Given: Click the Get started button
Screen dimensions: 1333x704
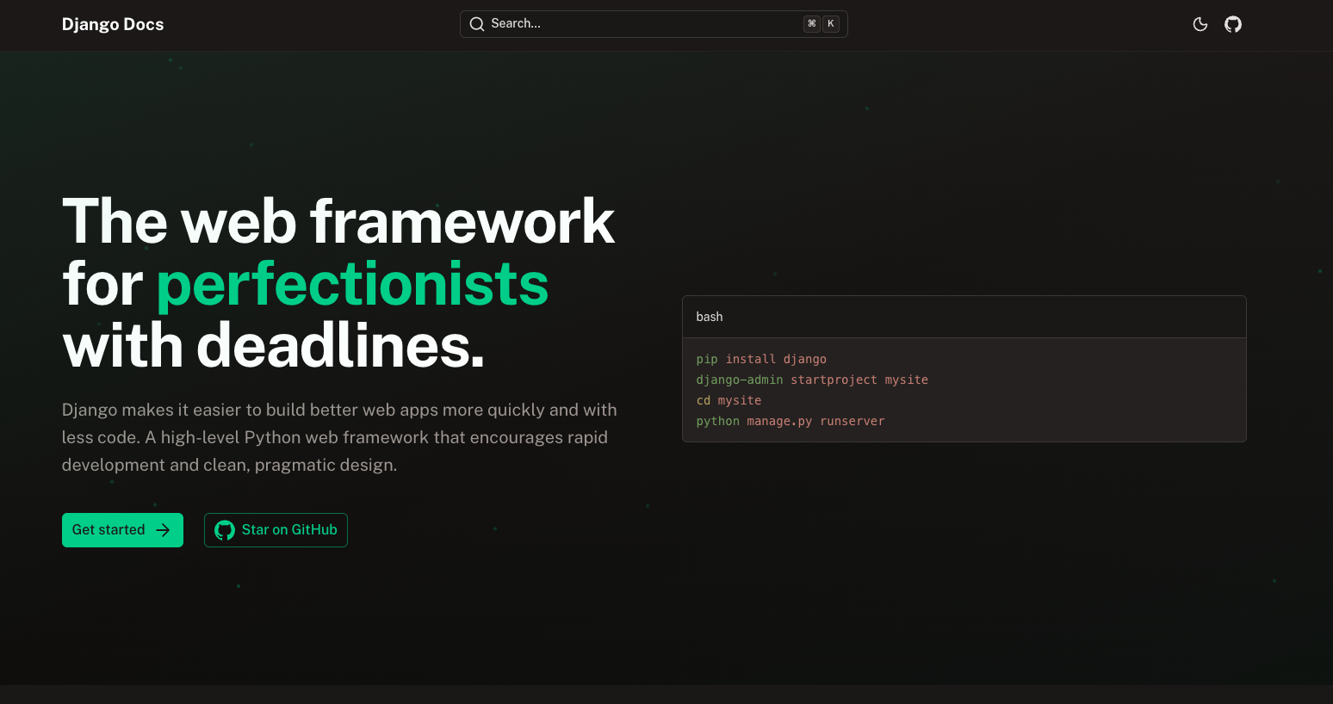Looking at the screenshot, I should point(122,529).
